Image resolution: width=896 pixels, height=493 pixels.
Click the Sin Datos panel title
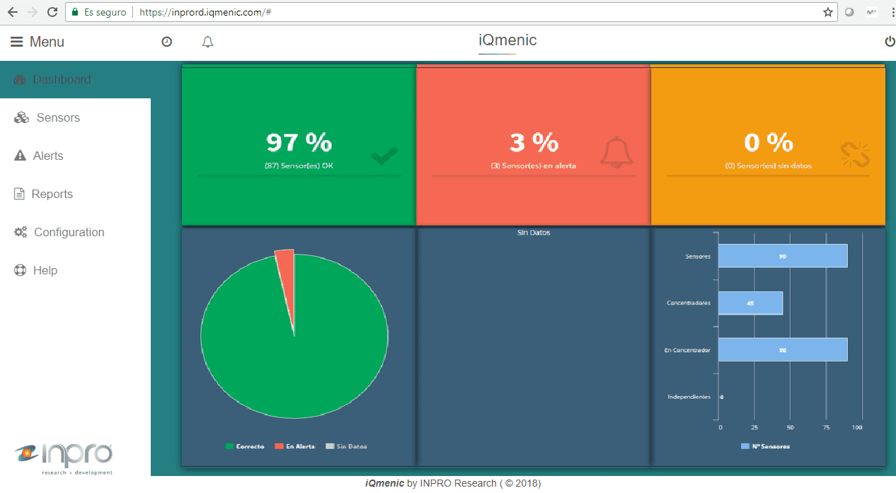(x=534, y=233)
